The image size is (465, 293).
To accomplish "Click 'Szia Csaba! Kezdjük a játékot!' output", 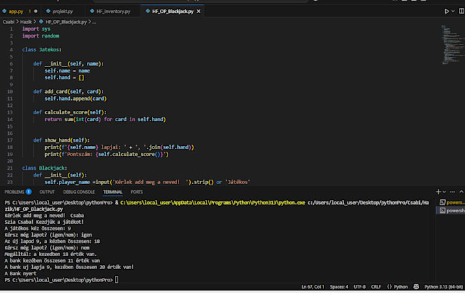I will point(44,222).
